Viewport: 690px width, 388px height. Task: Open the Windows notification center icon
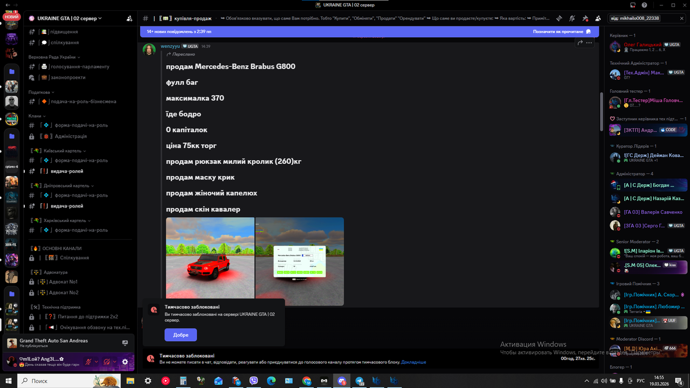(680, 380)
